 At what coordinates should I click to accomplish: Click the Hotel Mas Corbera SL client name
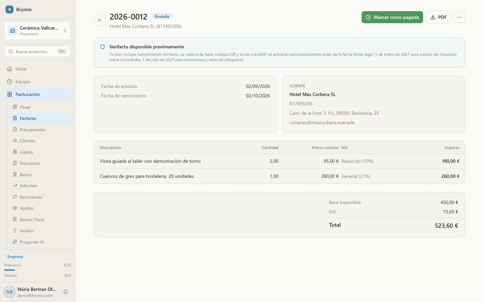[312, 94]
